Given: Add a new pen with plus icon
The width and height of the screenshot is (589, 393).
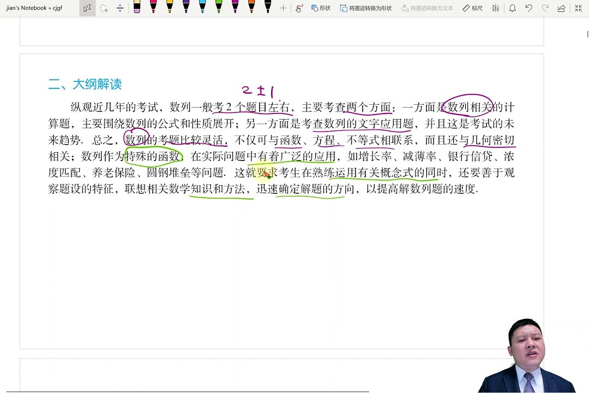Looking at the screenshot, I should click(283, 8).
